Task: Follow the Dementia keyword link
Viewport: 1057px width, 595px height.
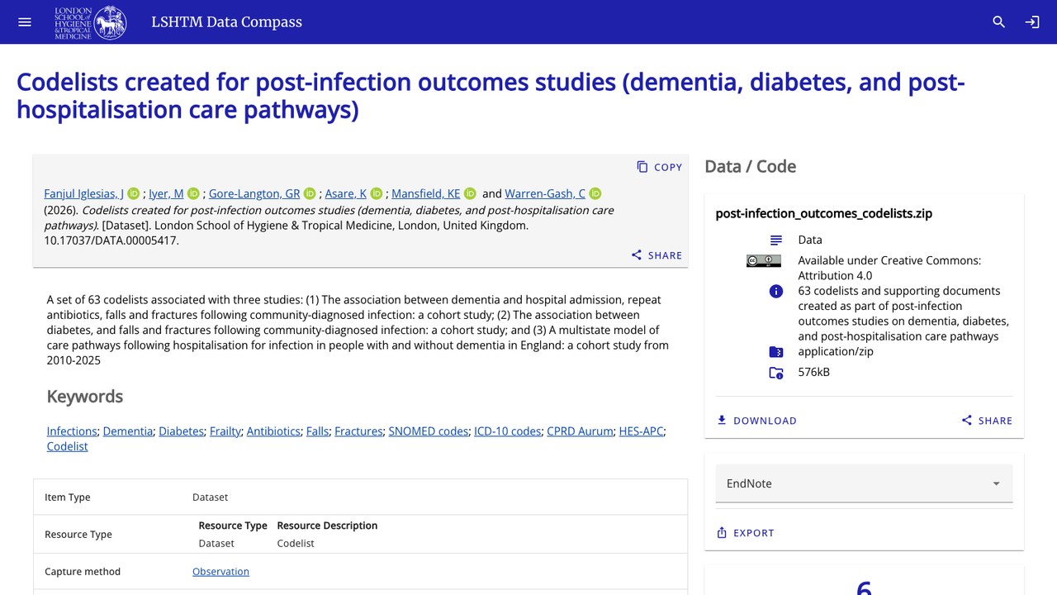Action: click(x=128, y=431)
